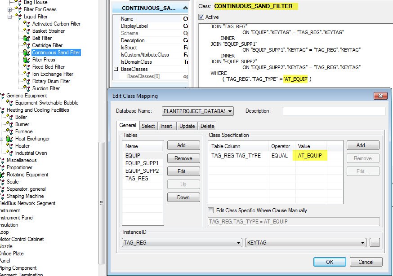The image size is (393, 276).
Task: Click Add... button for Class Specification
Action: (x=363, y=145)
